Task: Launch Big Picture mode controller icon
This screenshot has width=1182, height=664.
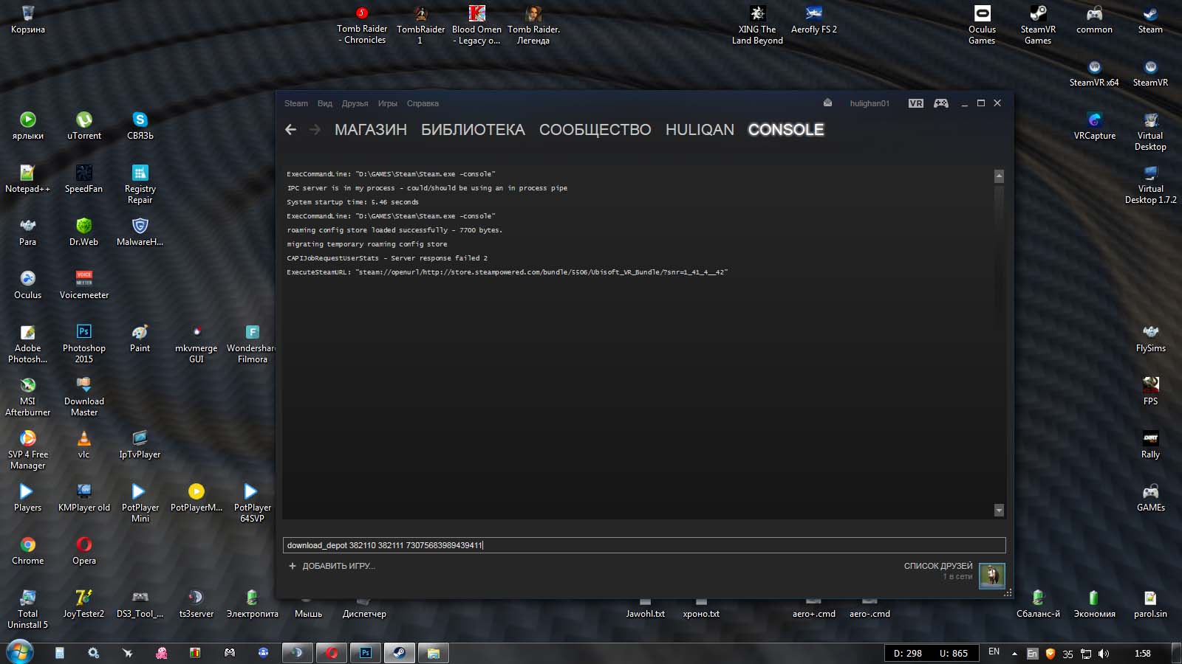Action: [x=941, y=103]
